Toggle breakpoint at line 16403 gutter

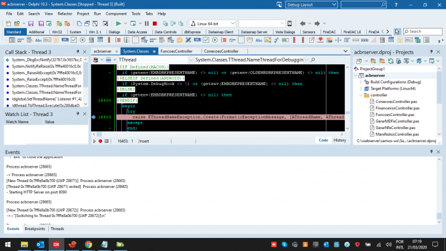[x=93, y=117]
